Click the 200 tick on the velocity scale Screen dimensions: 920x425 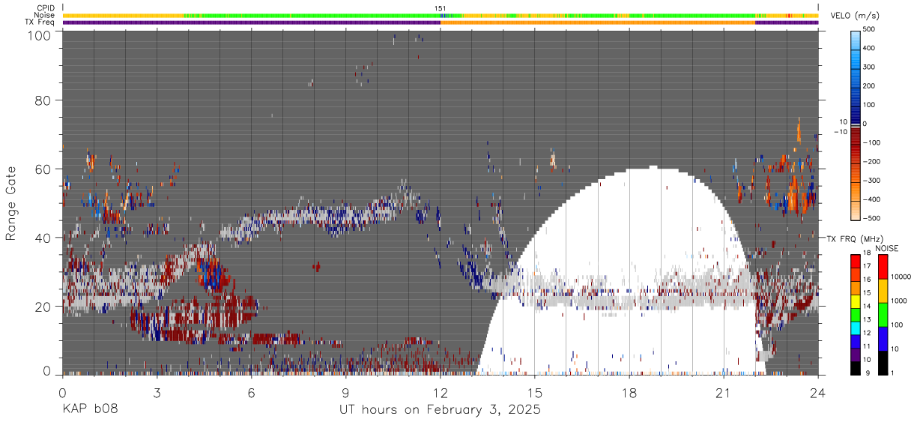[x=871, y=86]
